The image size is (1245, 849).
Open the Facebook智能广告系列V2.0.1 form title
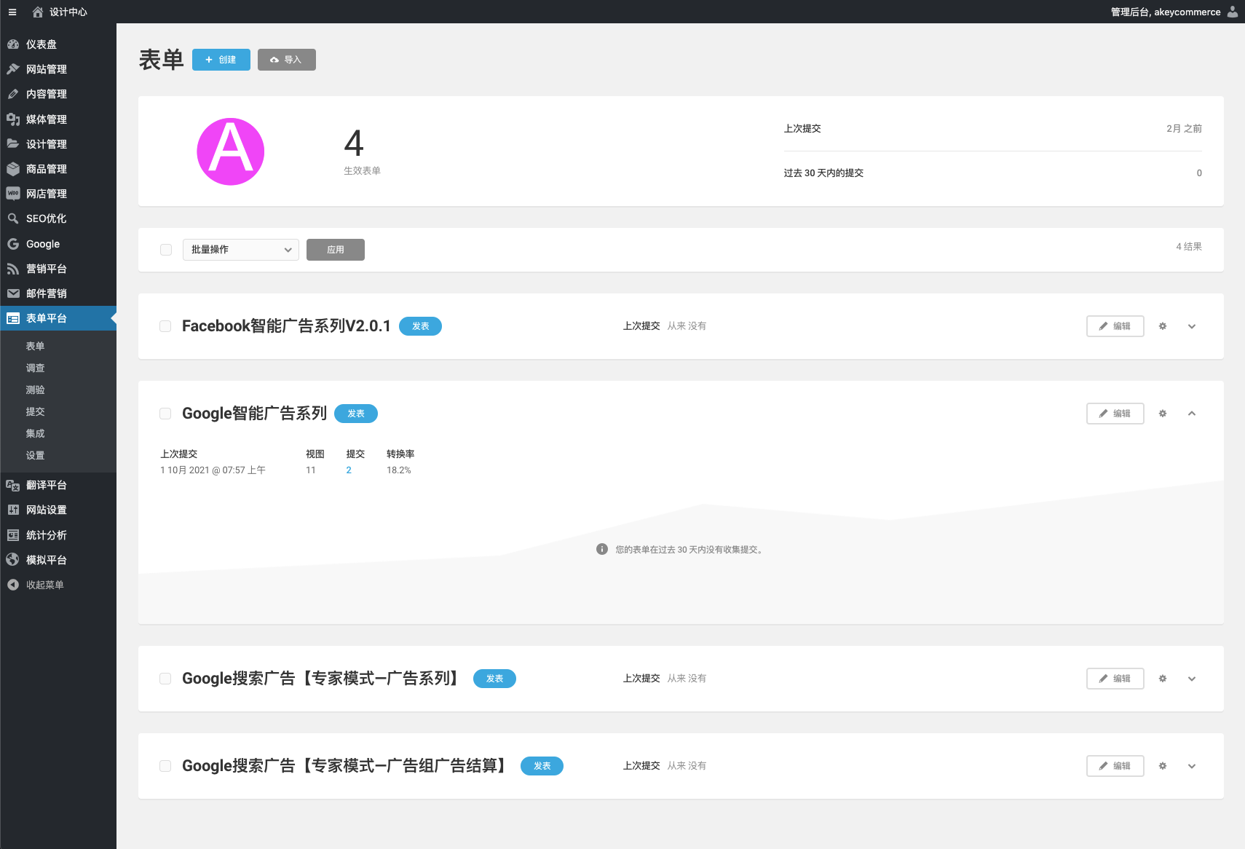point(286,326)
